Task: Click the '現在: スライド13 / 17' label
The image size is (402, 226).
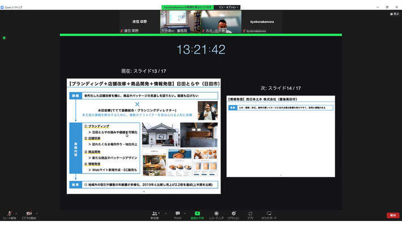Action: [144, 71]
